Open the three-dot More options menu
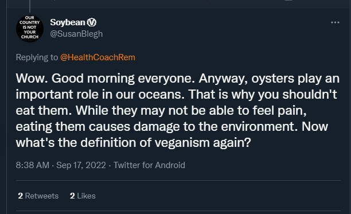 point(335,22)
